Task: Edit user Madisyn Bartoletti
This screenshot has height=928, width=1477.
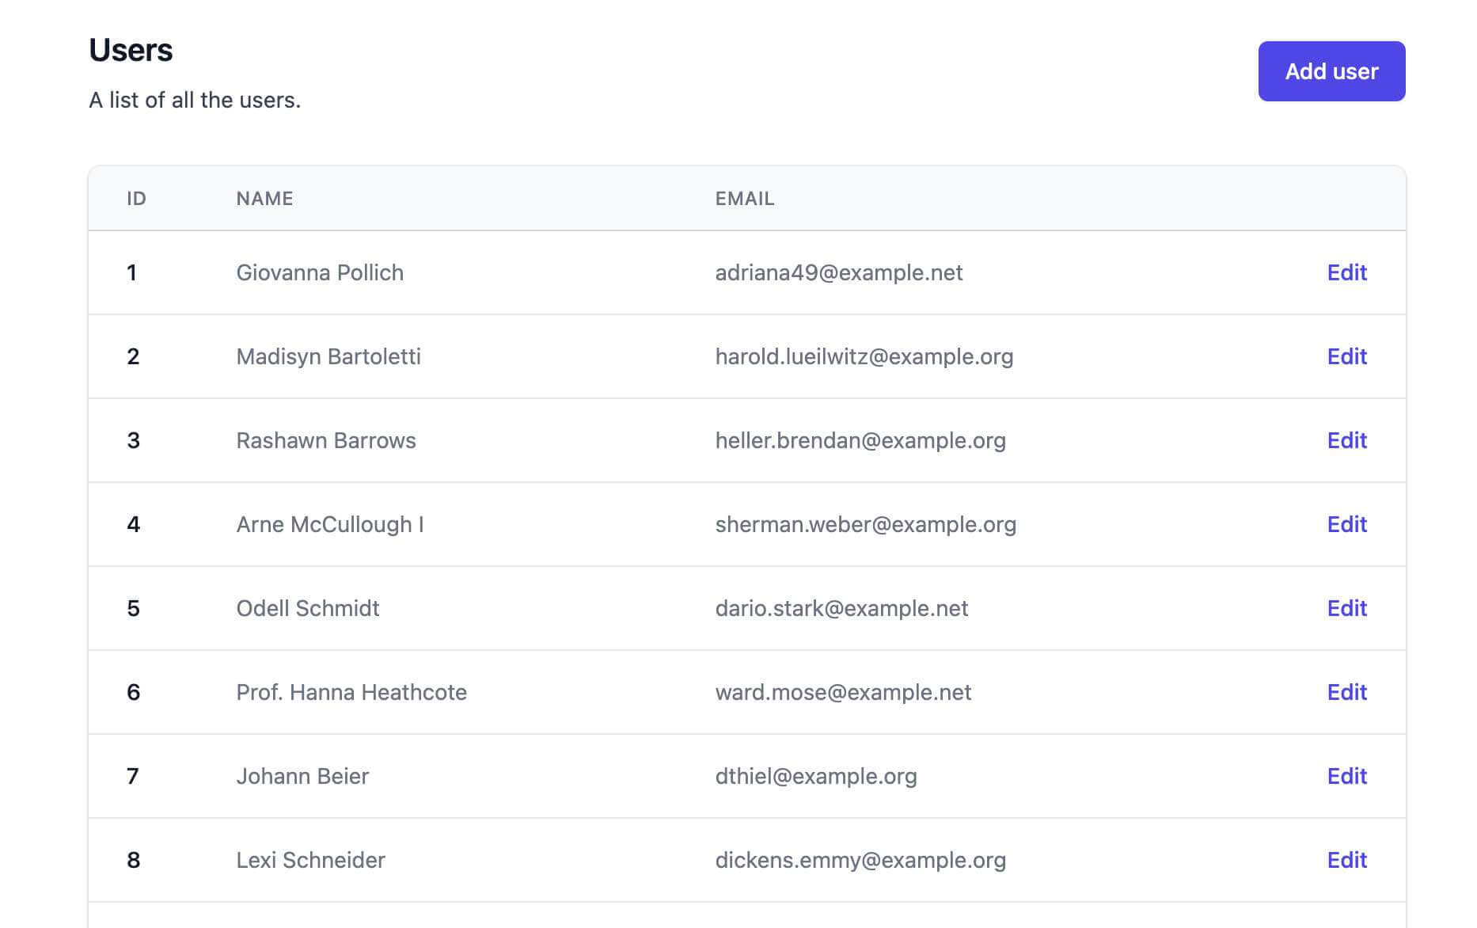Action: (x=1346, y=356)
